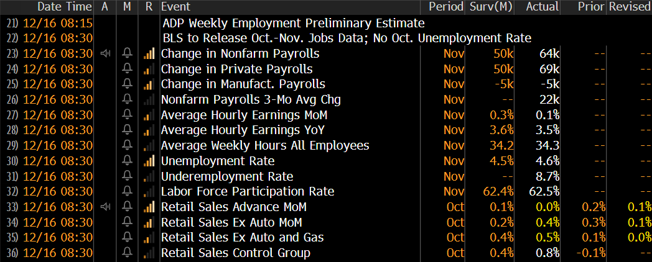Open the BLS to Release Oct.-Nov. Jobs Data entry

[x=347, y=38]
